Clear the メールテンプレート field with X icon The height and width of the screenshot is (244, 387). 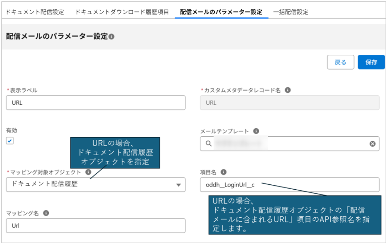(x=372, y=144)
